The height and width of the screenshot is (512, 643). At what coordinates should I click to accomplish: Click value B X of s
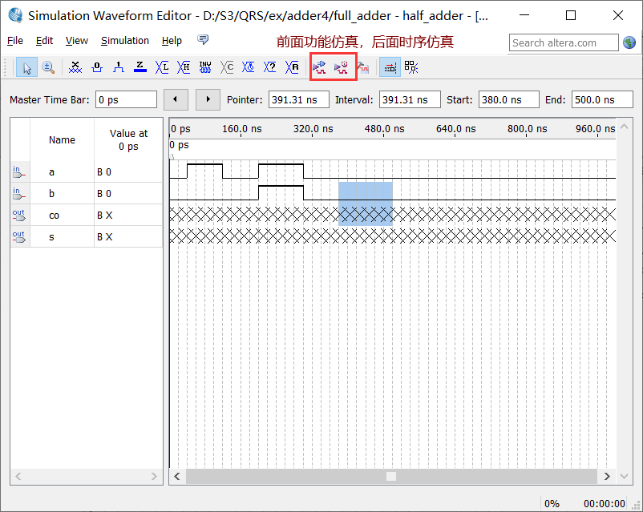coord(104,237)
